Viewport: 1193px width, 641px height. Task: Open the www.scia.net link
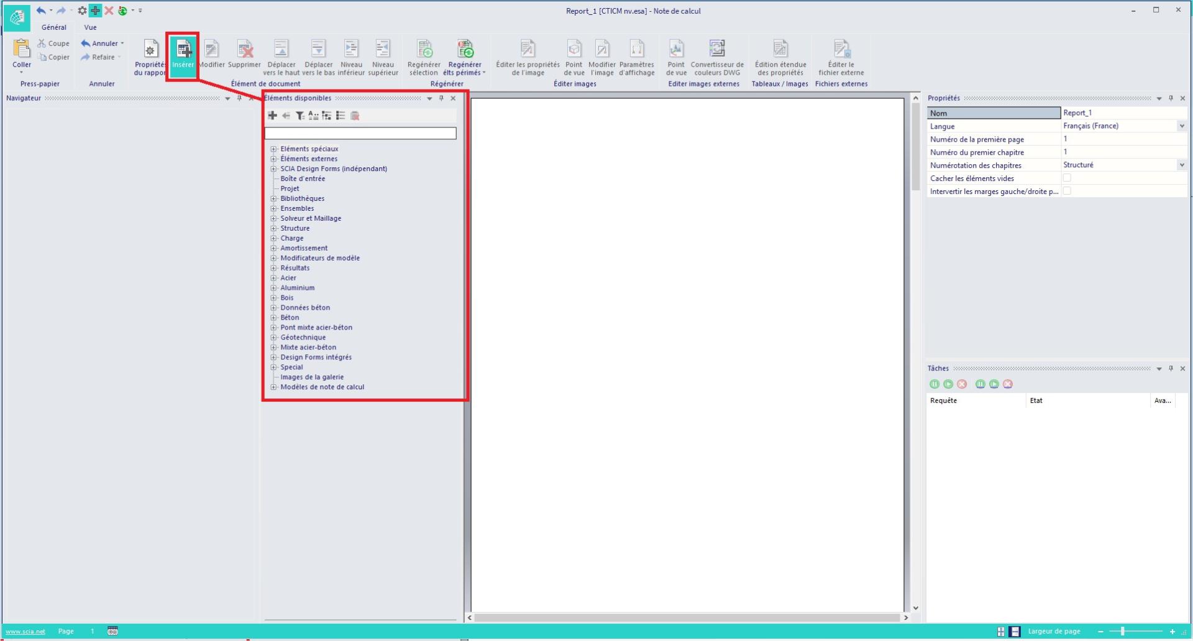tap(25, 632)
